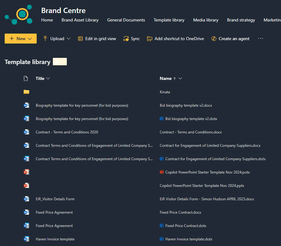Click the New button

coord(19,39)
